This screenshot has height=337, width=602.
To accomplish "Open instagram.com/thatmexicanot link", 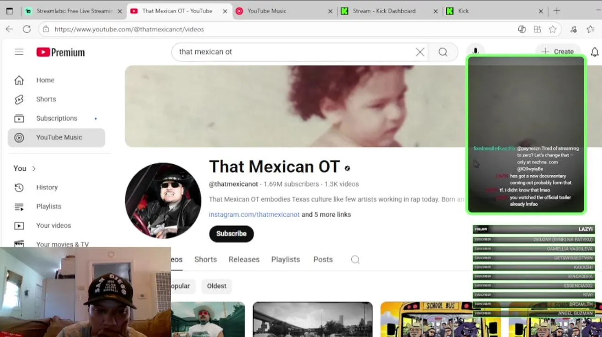I will [254, 214].
